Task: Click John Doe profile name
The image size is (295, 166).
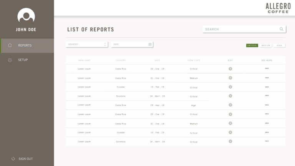Action: [26, 30]
